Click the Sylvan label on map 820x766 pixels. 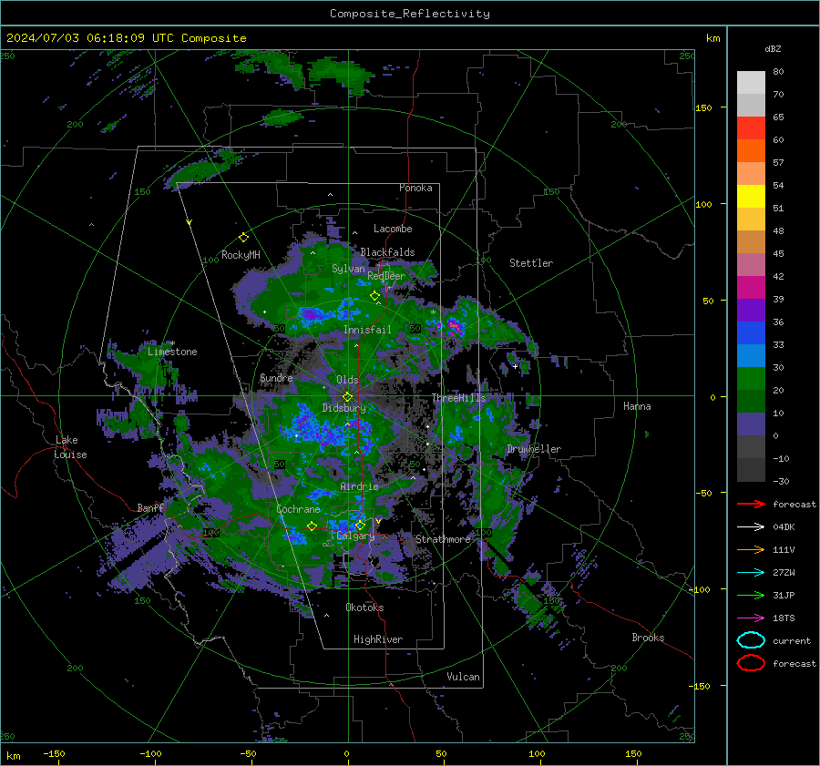348,269
